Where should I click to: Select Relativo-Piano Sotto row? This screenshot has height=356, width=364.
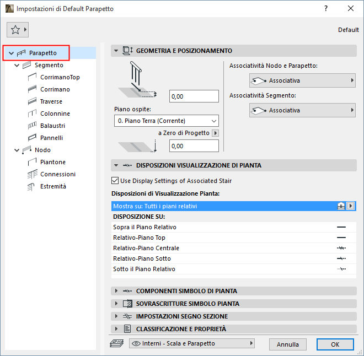tap(233, 258)
